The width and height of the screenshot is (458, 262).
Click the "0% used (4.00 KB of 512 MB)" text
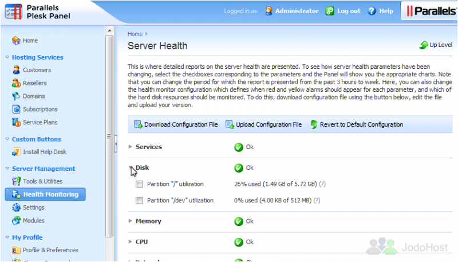tap(273, 201)
